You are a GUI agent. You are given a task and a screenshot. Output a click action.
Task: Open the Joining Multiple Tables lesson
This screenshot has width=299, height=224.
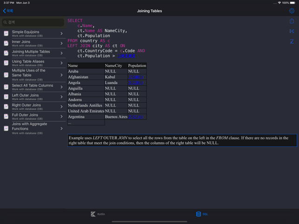click(x=33, y=53)
